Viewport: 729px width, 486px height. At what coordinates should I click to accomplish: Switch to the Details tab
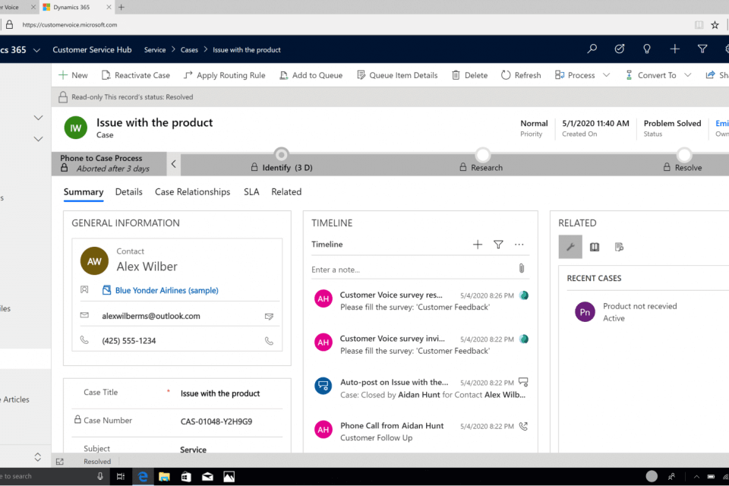(128, 192)
